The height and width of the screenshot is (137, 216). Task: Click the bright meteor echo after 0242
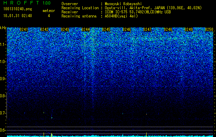coord(52,118)
